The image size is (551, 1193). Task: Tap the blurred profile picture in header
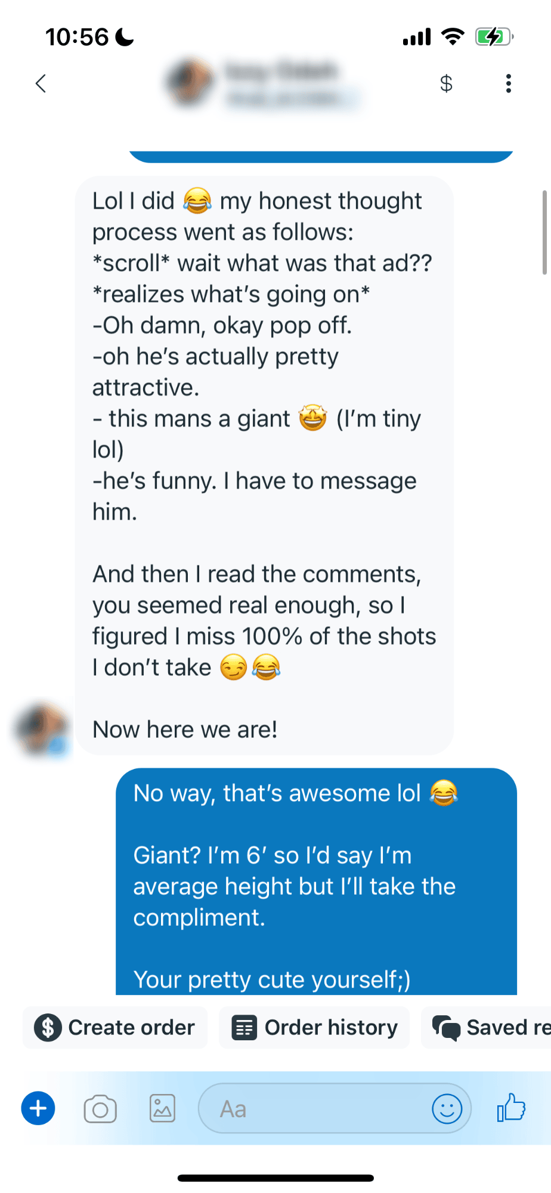190,82
